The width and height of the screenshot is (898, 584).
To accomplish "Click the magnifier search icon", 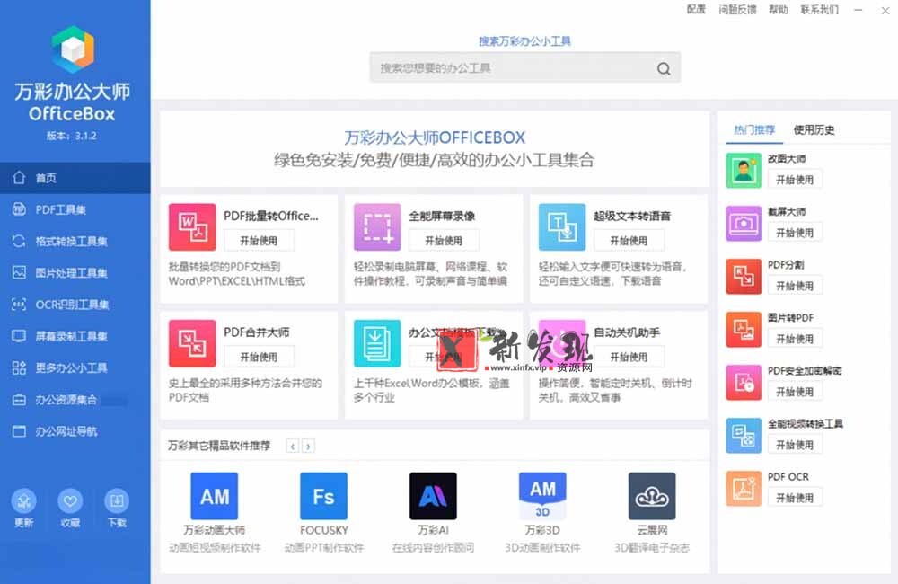I will pos(664,69).
